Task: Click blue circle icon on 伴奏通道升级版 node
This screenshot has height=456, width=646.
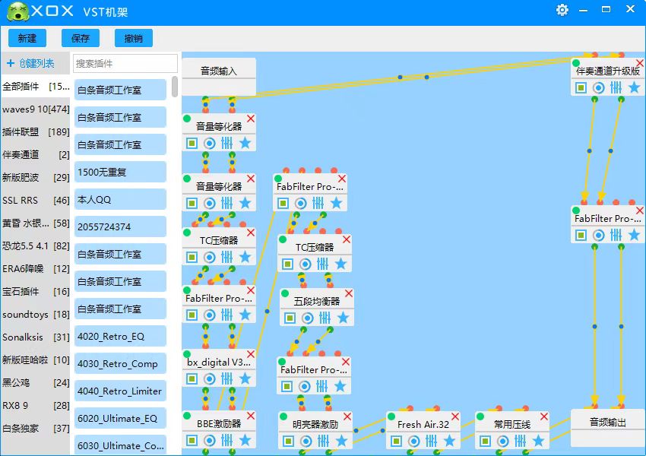Action: tap(599, 87)
